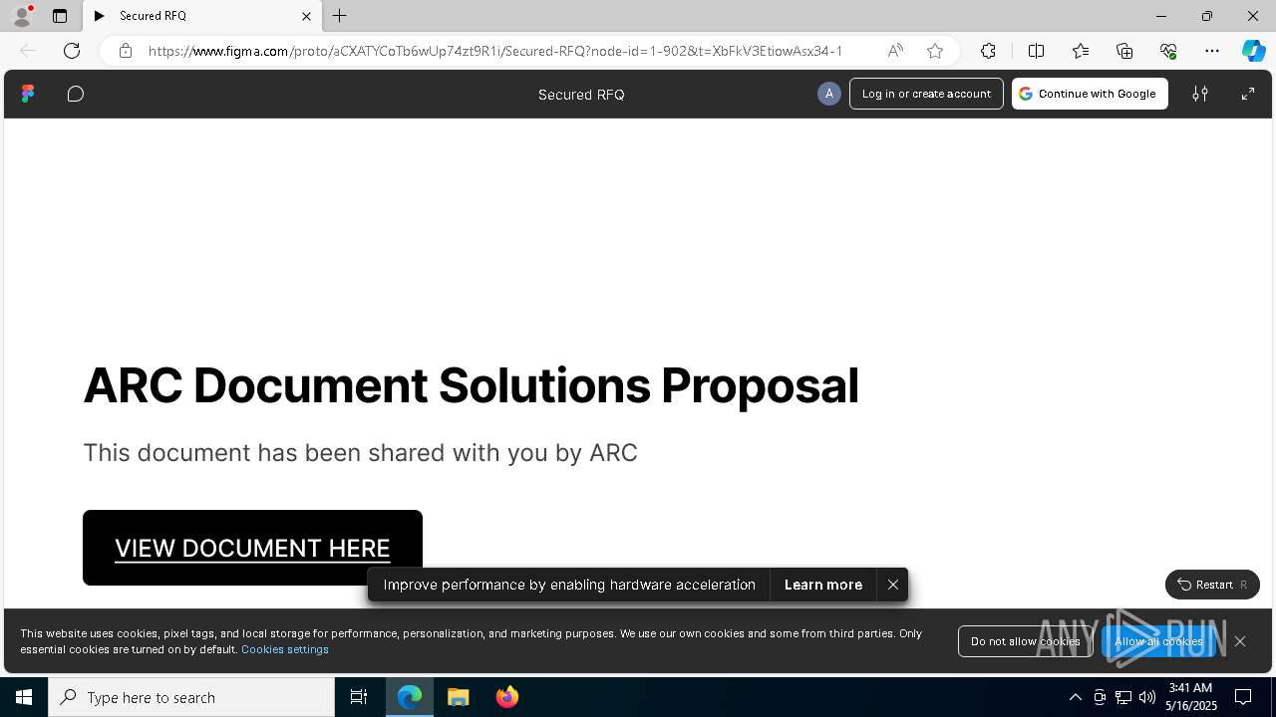Click the user avatar labeled A

point(828,94)
